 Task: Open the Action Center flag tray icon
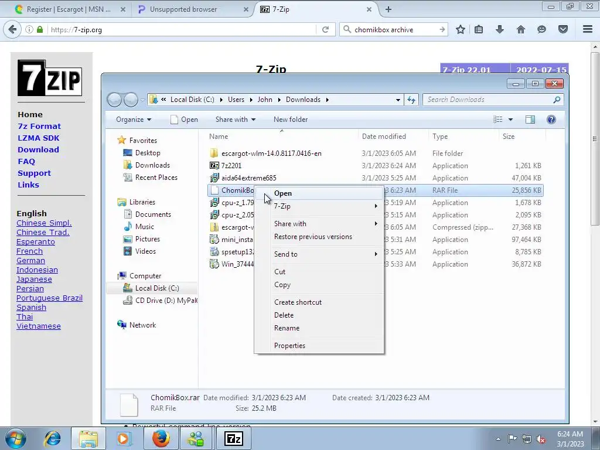(x=512, y=438)
